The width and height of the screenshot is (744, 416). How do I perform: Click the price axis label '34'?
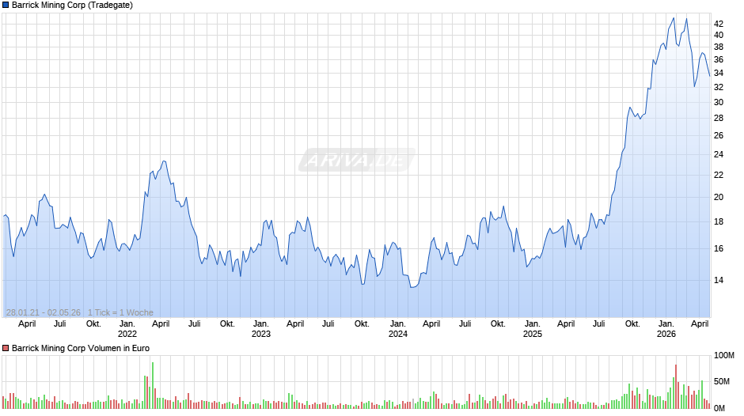pos(719,73)
